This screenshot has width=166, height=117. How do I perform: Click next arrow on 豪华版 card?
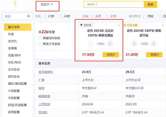pyautogui.click(x=154, y=44)
